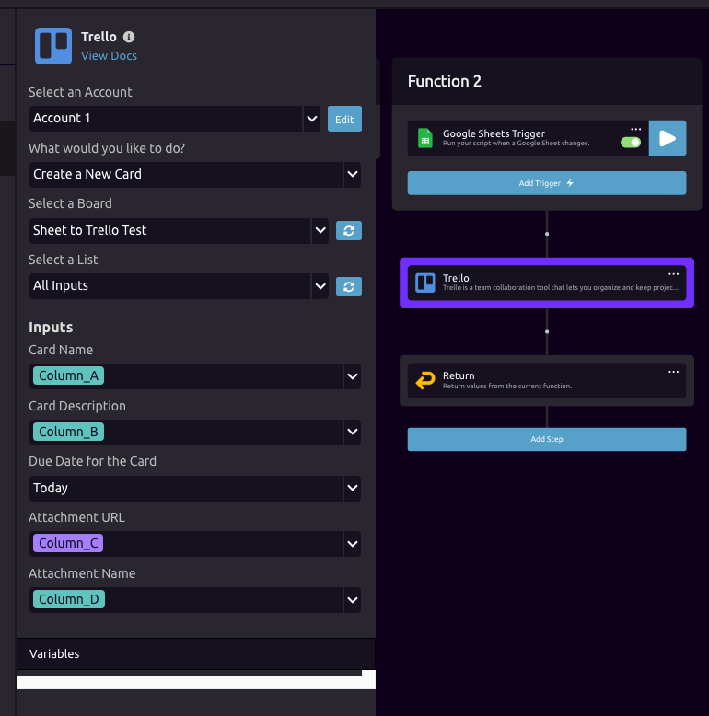Click the Today due date field

(x=186, y=488)
